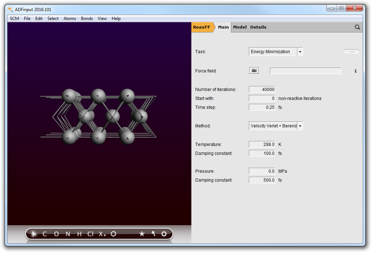Click the Task more options (...) button
This screenshot has width=372, height=253.
(352, 51)
